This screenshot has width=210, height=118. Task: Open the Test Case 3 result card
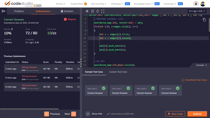pos(146,91)
